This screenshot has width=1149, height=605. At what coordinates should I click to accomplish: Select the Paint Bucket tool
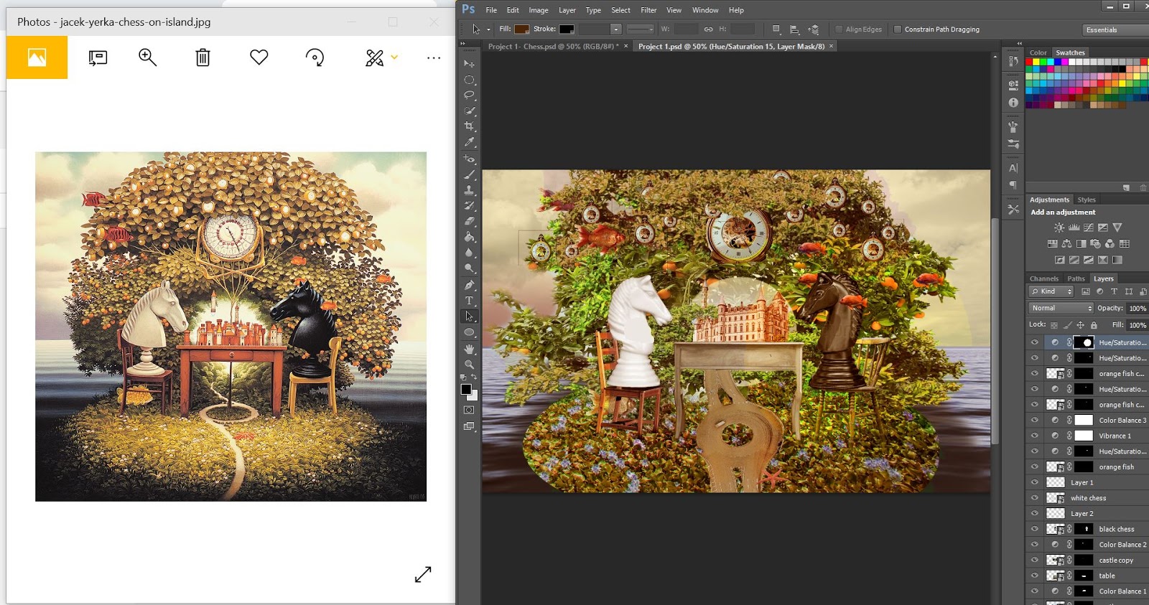coord(470,237)
